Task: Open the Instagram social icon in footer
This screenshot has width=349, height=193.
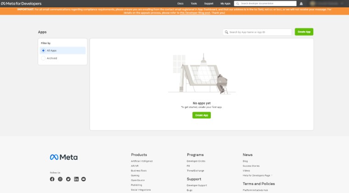Action: (x=60, y=179)
